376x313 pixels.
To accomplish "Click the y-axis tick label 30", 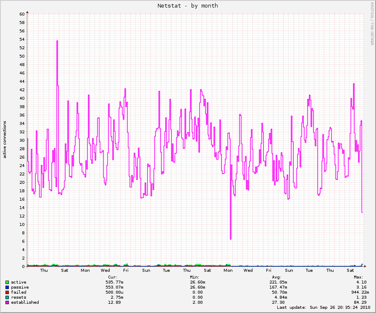I will point(22,140).
